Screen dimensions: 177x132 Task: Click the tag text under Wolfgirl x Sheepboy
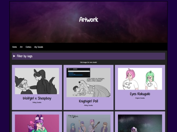[37, 102]
